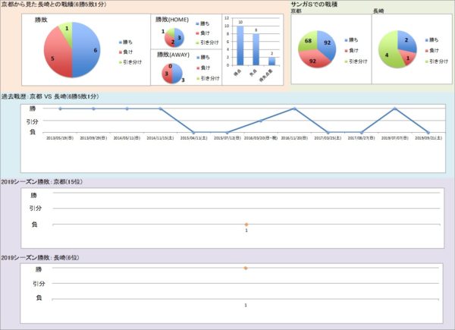Click the 引き分け legend entry of the 京都 stadium pie
The width and height of the screenshot is (455, 330).
356,61
